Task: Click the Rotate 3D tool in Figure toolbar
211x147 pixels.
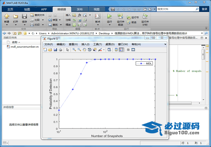Action: click(x=89, y=50)
